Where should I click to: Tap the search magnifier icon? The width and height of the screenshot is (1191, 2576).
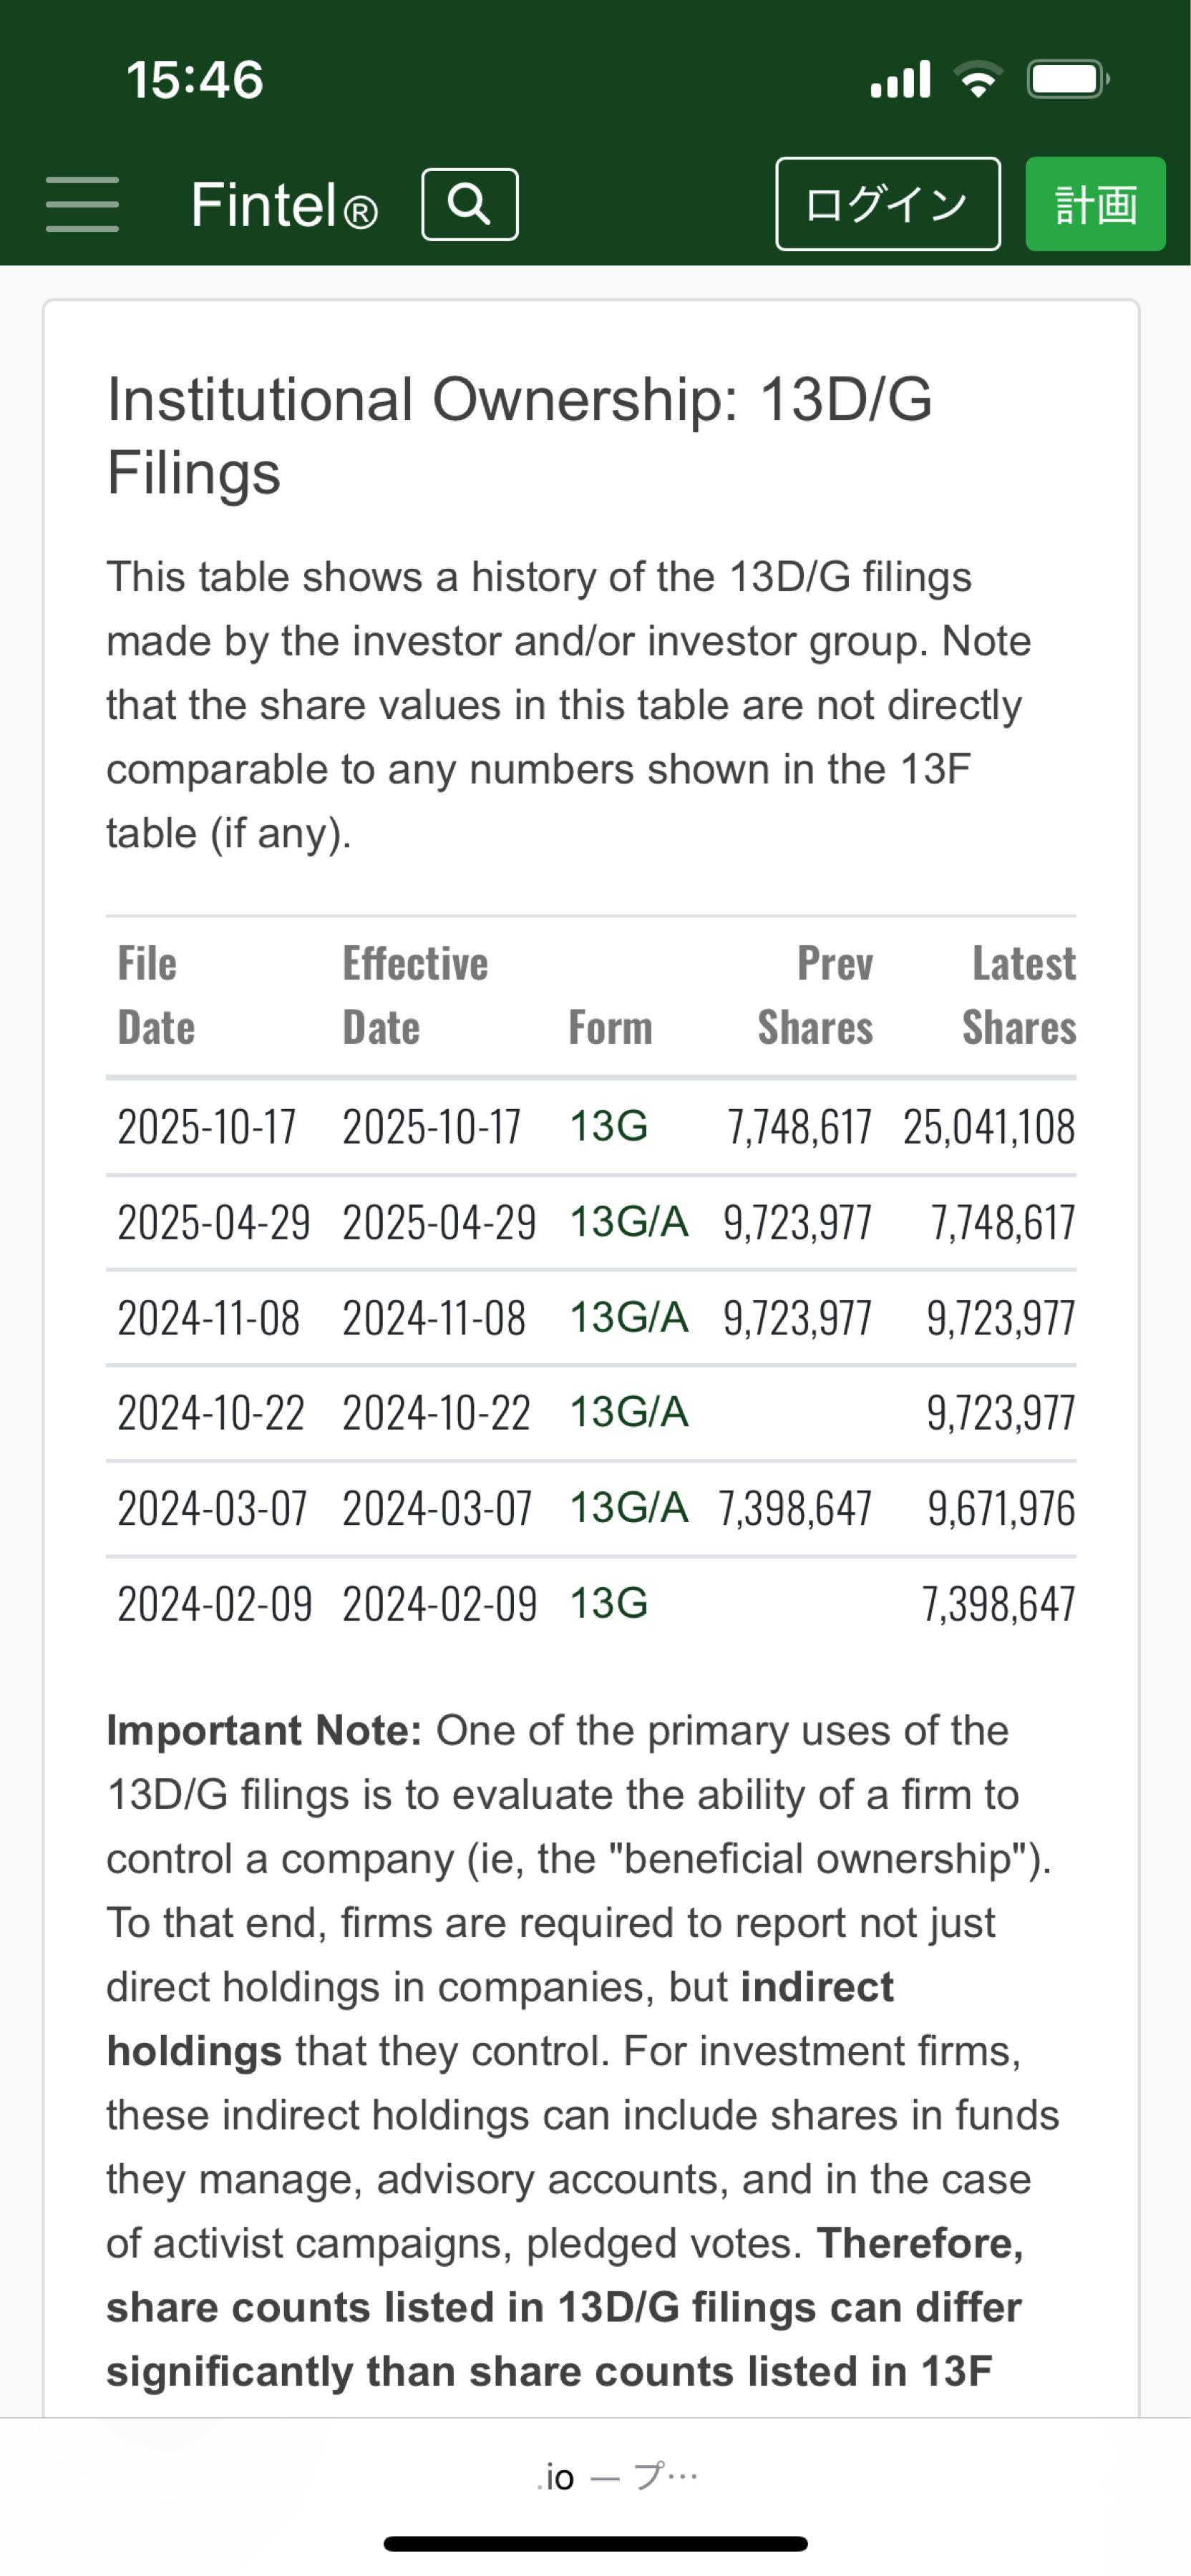click(469, 205)
